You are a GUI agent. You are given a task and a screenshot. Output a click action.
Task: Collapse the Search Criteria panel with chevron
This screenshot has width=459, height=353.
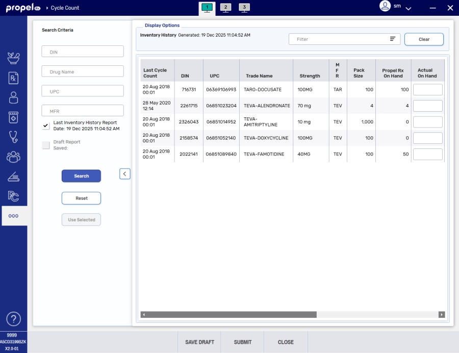point(125,174)
